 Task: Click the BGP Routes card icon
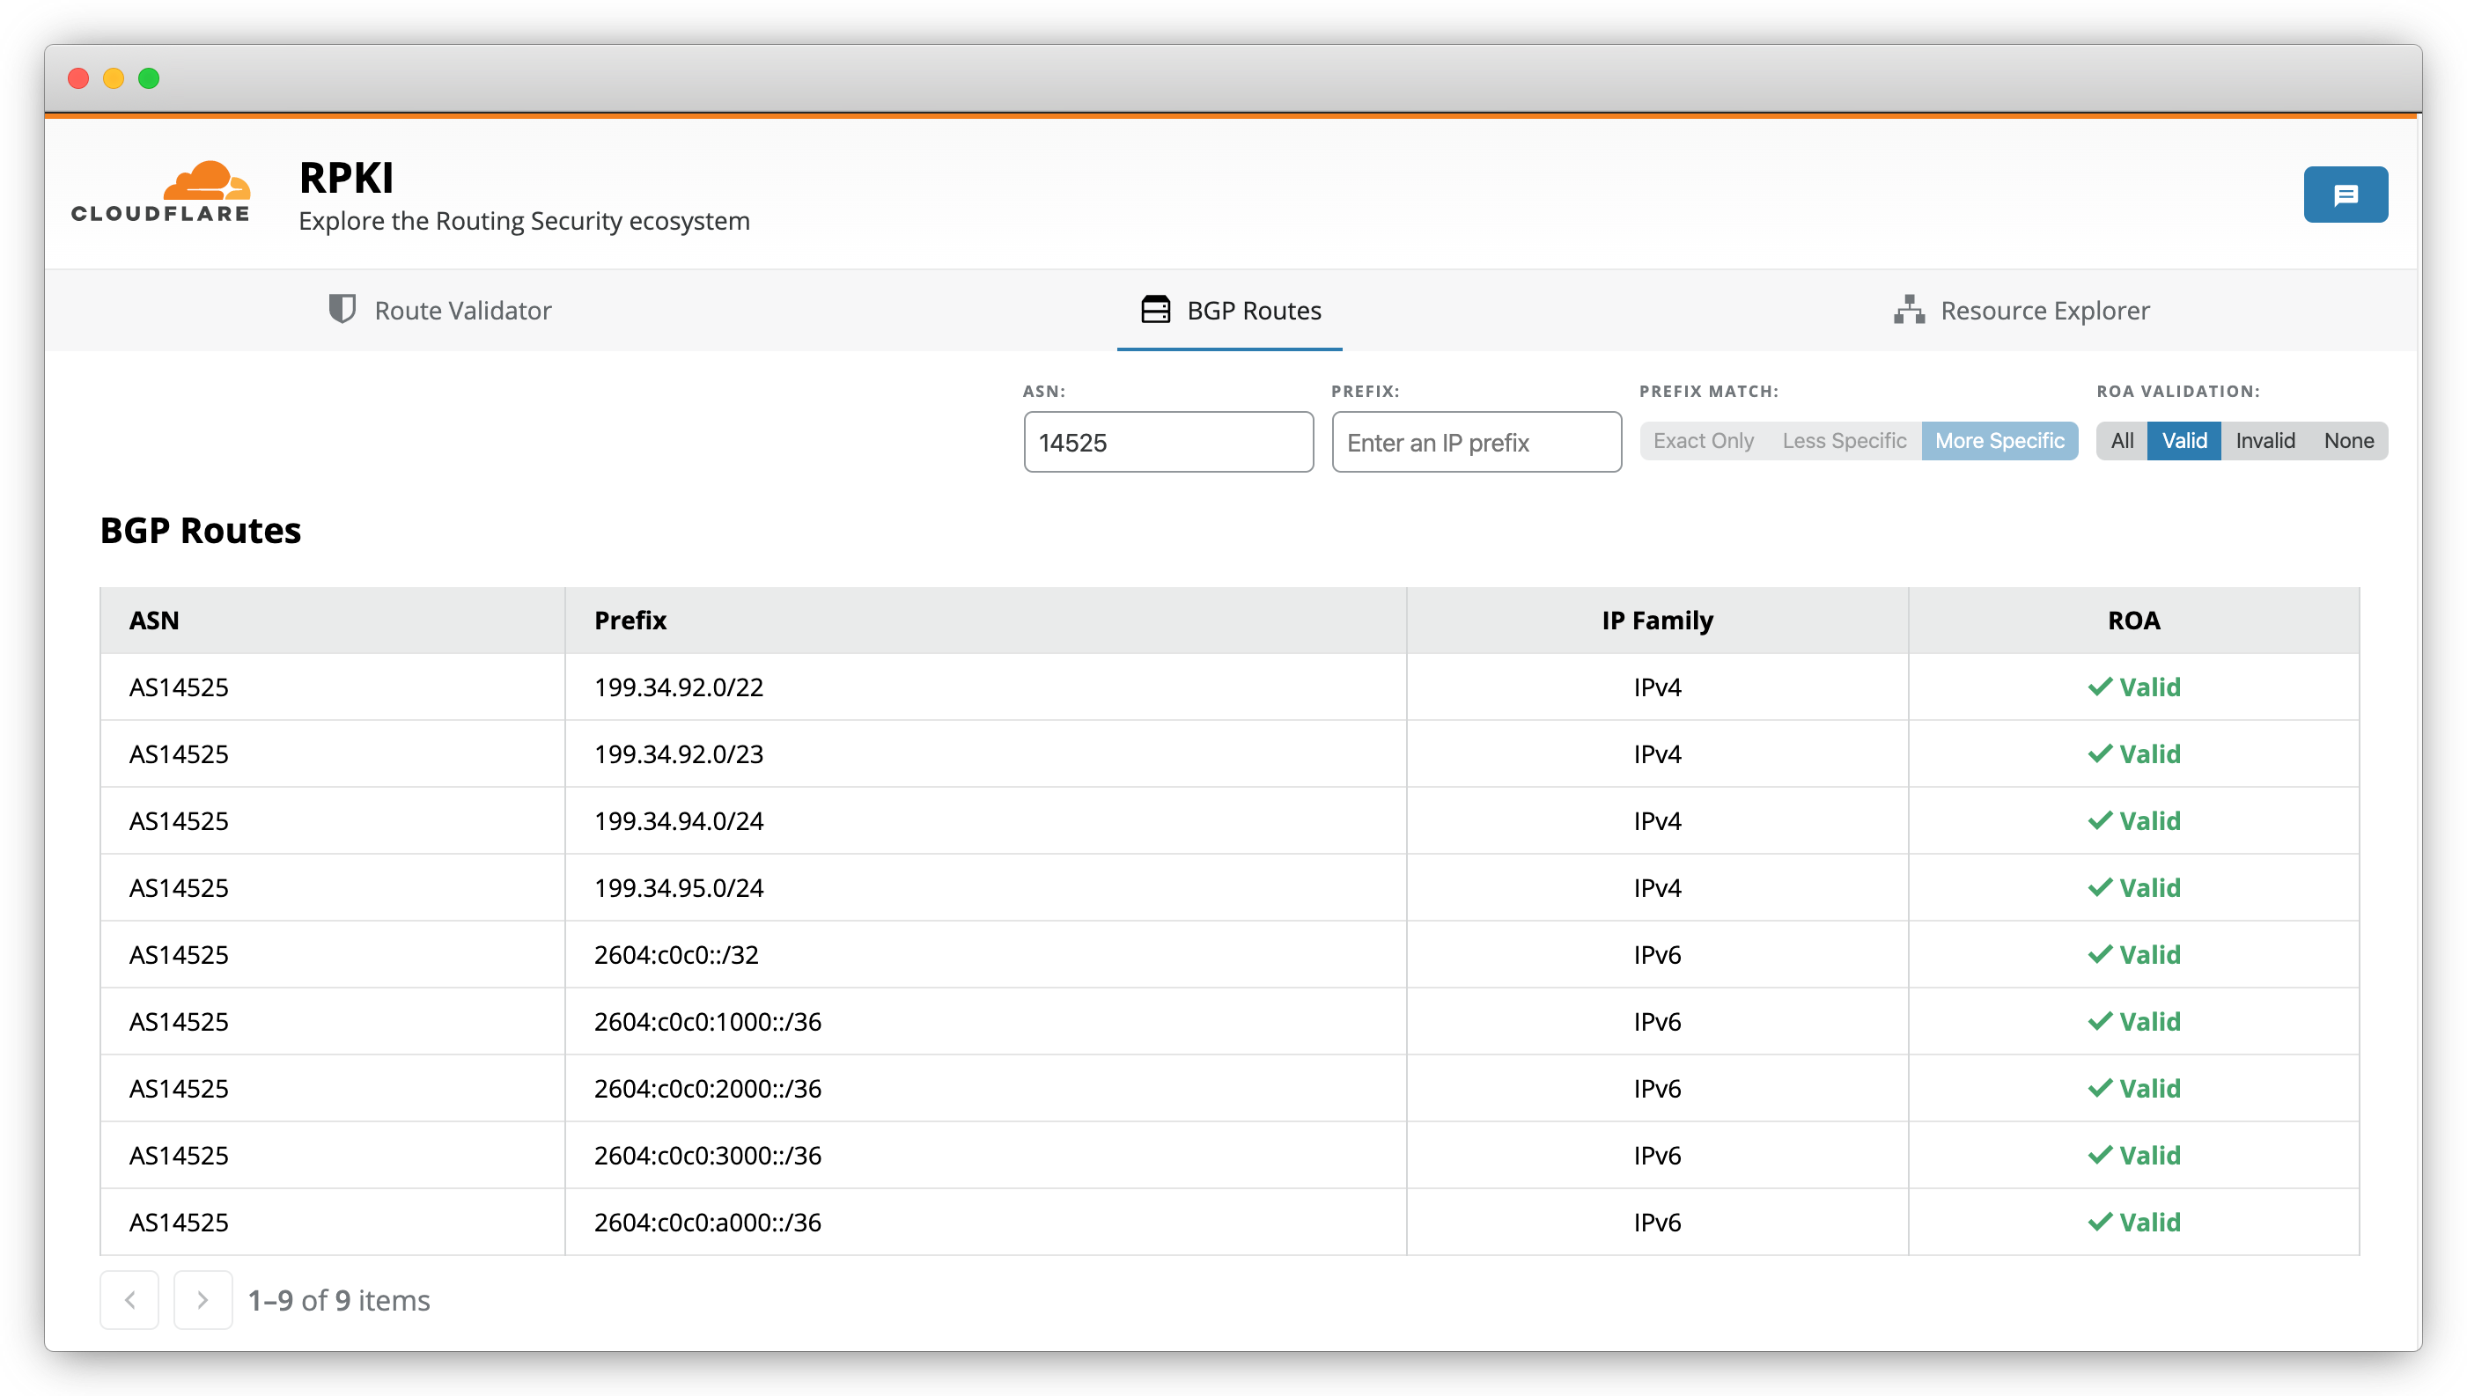click(1155, 310)
